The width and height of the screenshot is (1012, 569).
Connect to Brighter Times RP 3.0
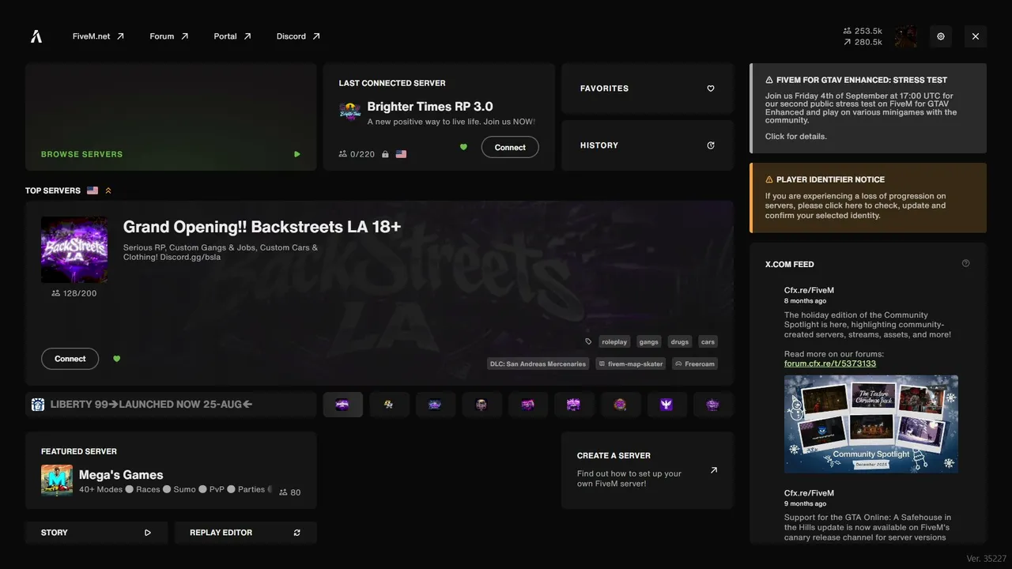click(510, 147)
